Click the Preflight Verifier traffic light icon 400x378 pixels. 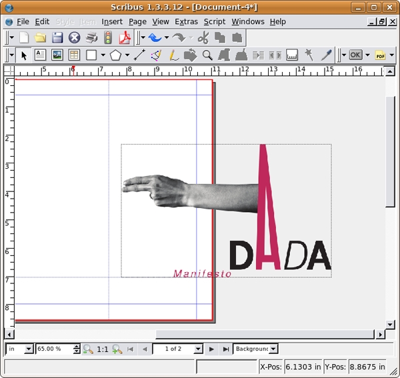pyautogui.click(x=108, y=38)
